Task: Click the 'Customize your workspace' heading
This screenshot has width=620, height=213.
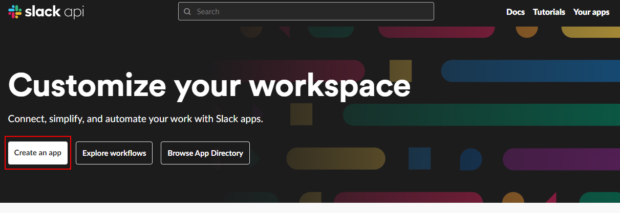Action: click(209, 85)
